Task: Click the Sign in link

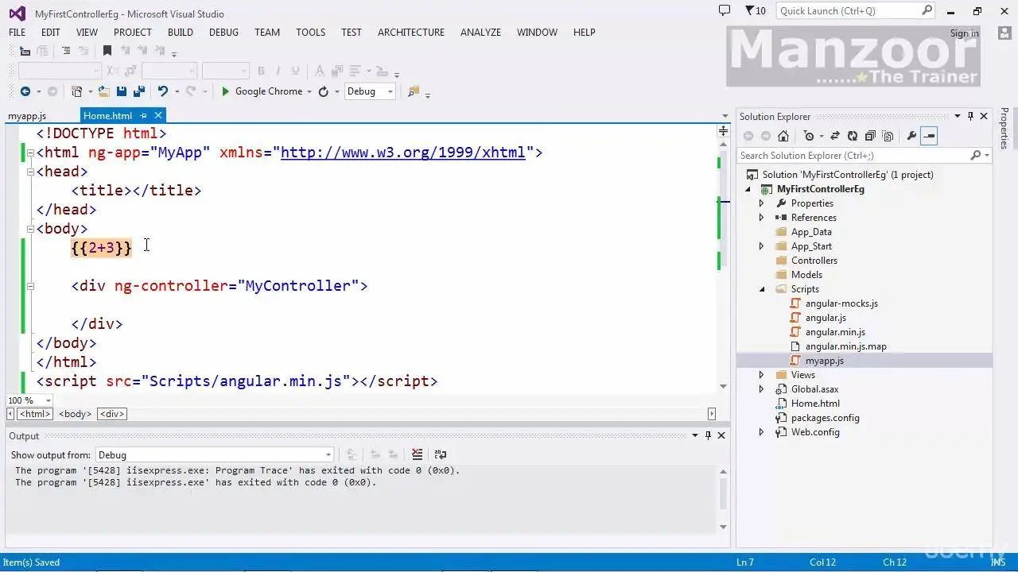Action: 964,33
